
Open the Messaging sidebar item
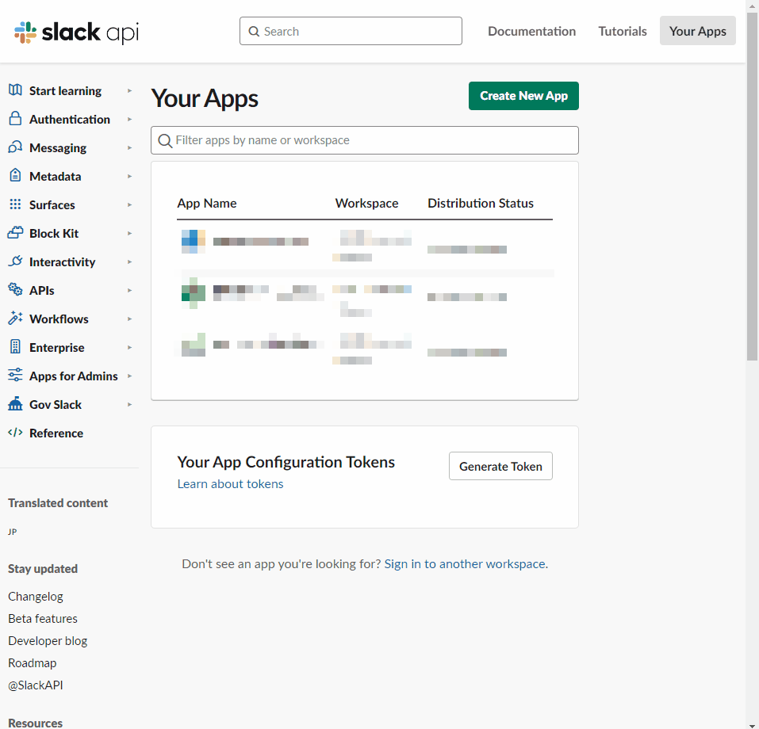pos(58,147)
